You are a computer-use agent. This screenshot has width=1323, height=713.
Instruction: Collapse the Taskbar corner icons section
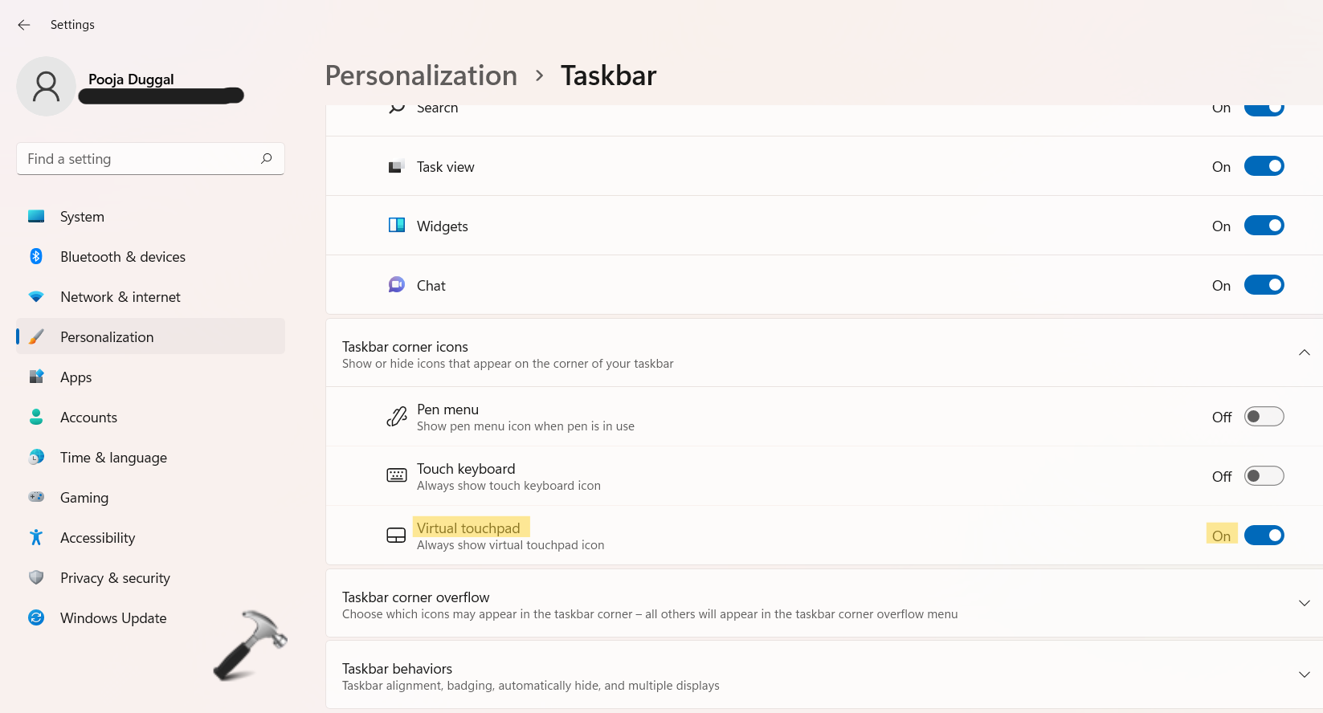click(1304, 353)
